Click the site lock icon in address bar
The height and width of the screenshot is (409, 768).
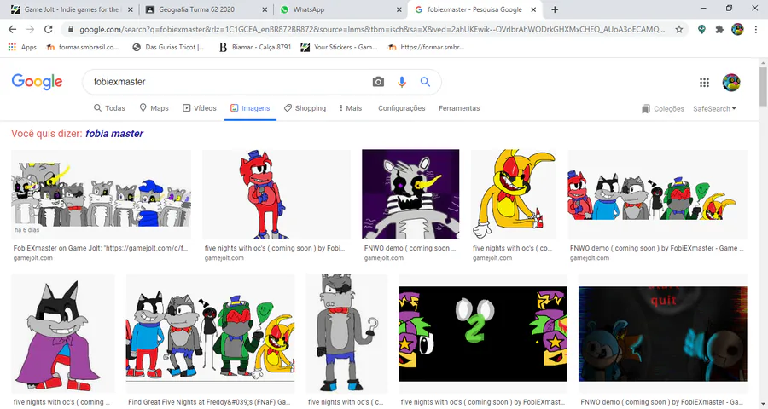click(x=71, y=29)
